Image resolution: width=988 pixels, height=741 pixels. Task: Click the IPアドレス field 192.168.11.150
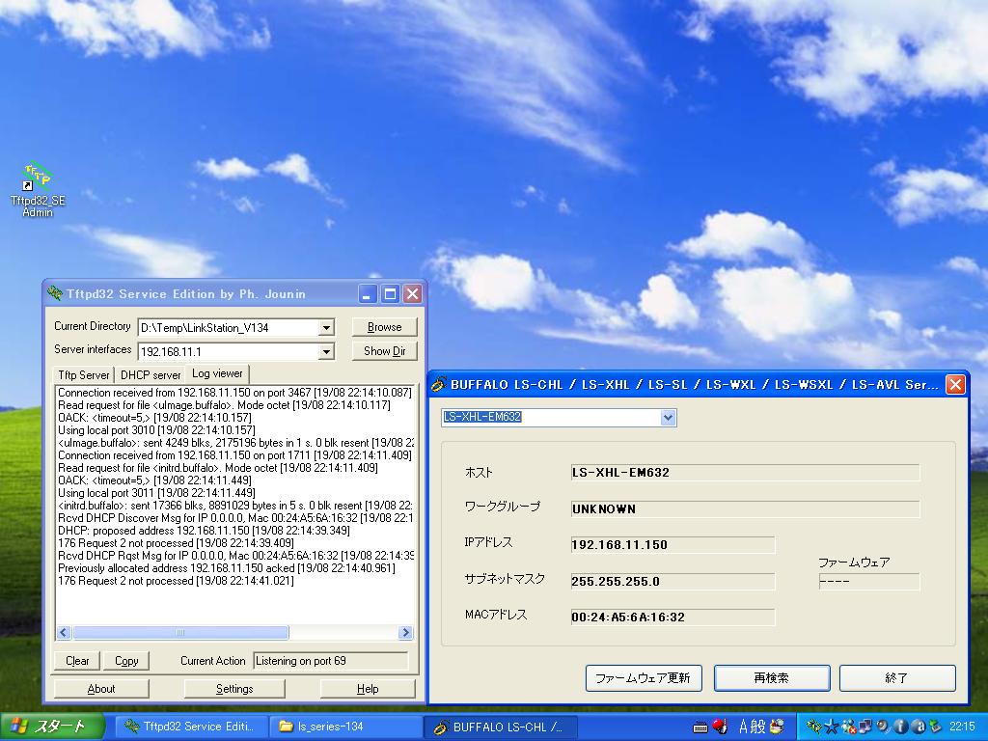(x=672, y=545)
